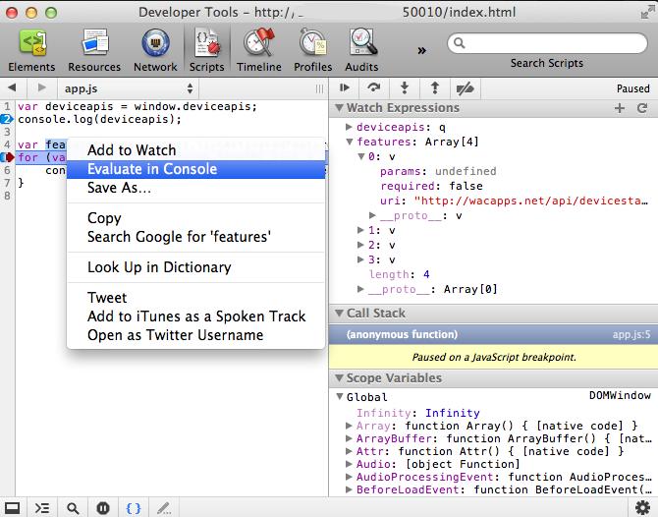Open the Profiles panel
The image size is (658, 517).
click(312, 50)
